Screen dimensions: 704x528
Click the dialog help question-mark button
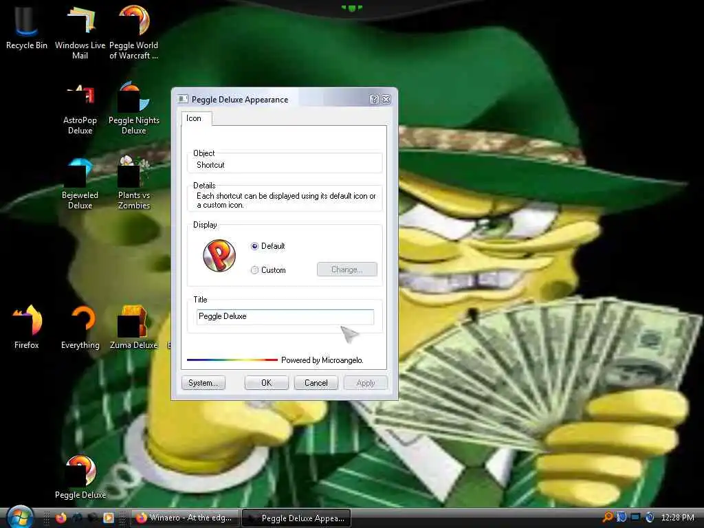(374, 99)
